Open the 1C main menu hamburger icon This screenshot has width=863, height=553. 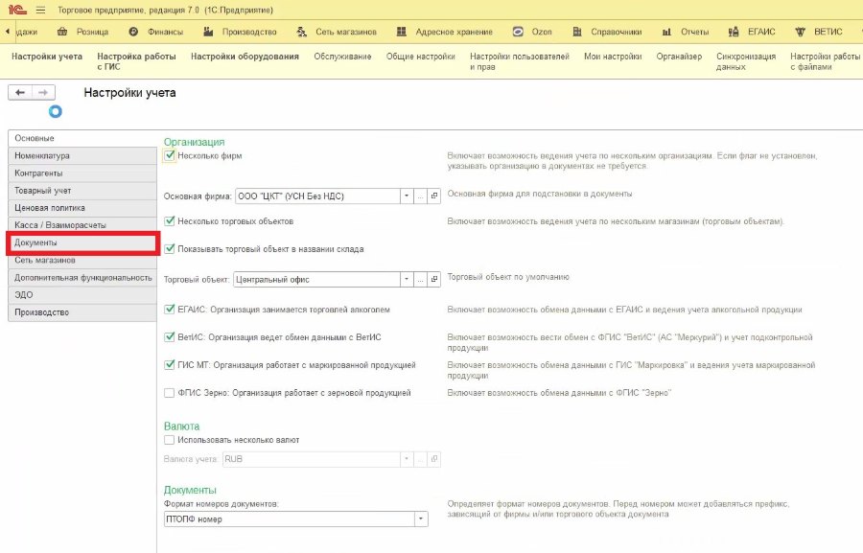[x=40, y=10]
